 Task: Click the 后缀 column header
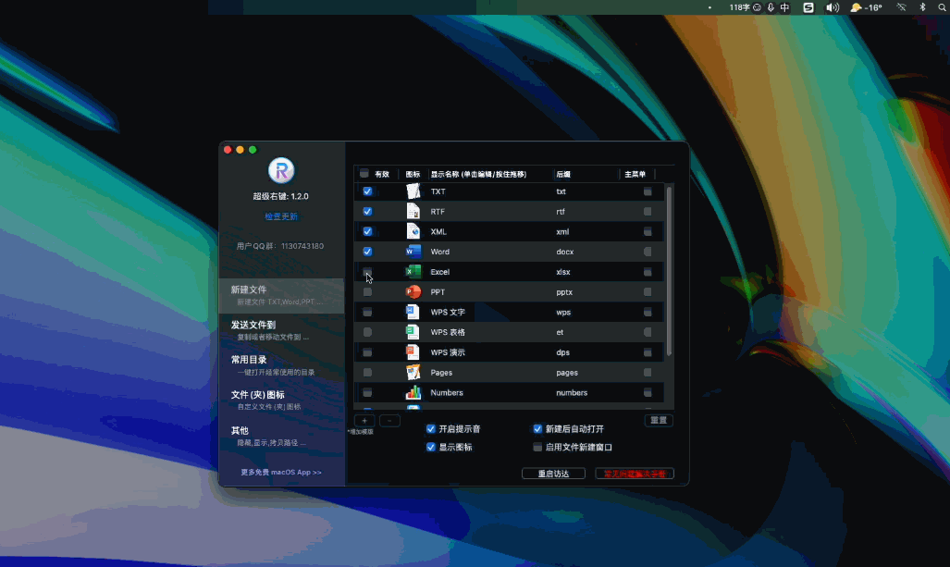[x=563, y=174]
